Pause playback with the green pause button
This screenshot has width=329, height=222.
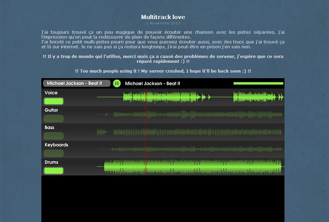[x=117, y=83]
